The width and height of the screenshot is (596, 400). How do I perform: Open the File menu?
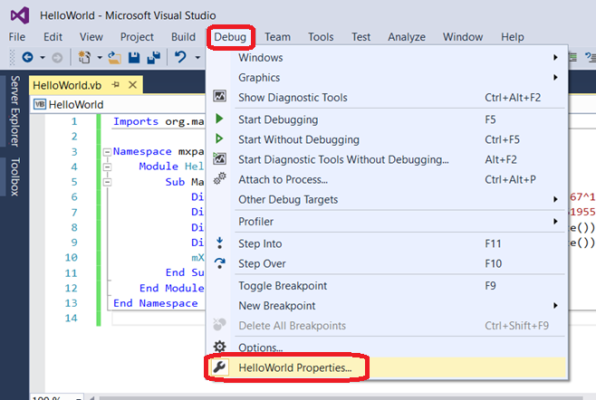coord(17,37)
